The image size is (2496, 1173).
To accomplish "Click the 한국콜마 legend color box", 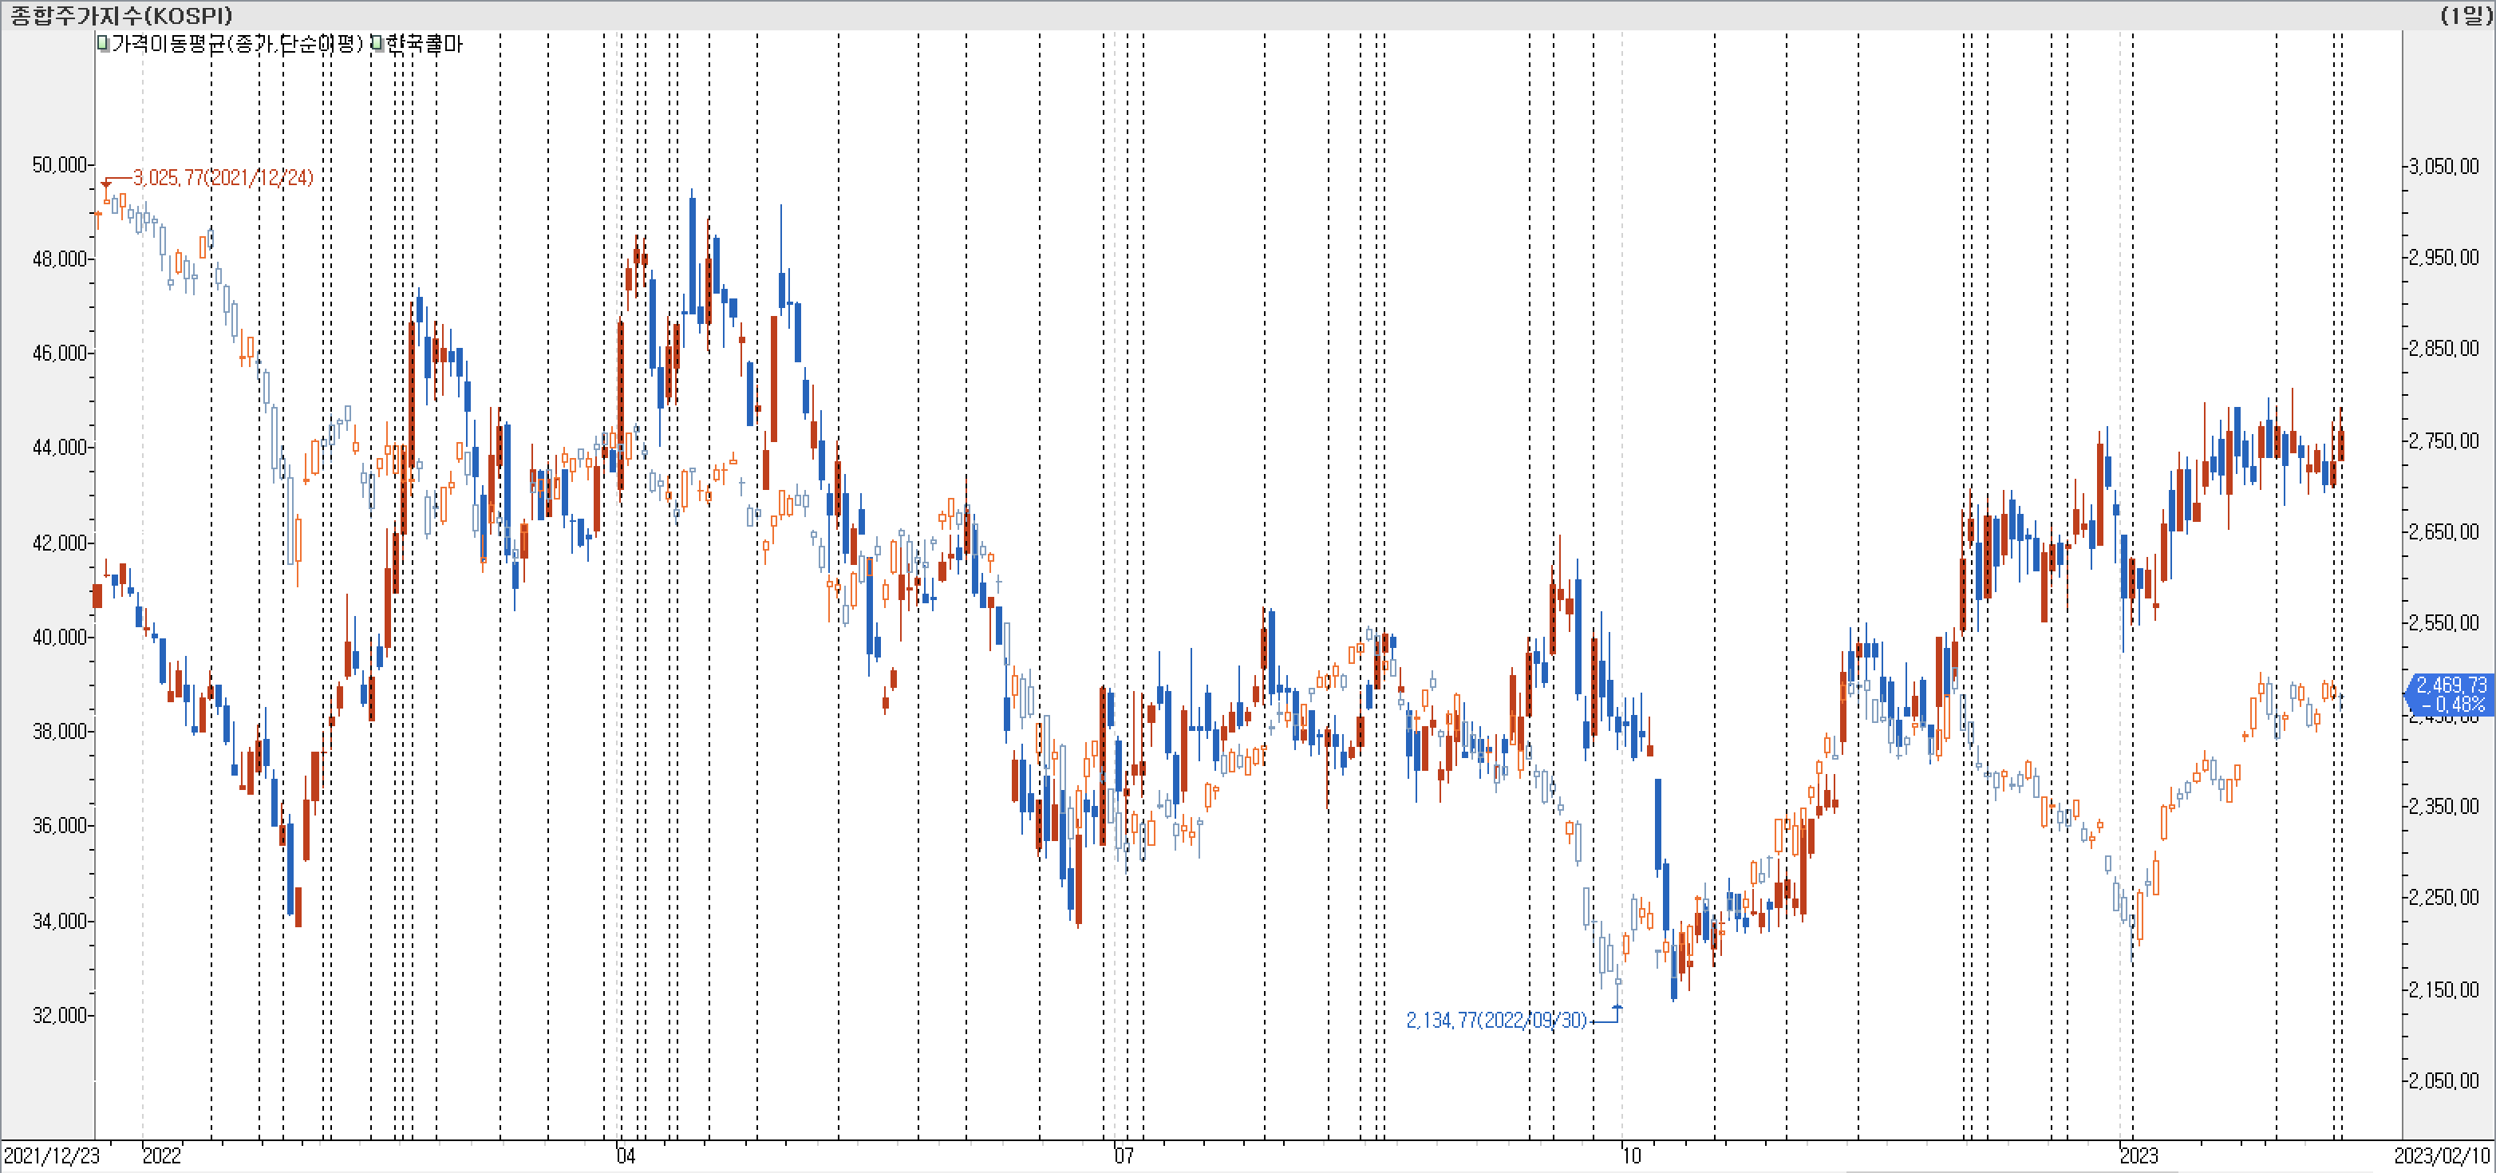I will tap(376, 42).
